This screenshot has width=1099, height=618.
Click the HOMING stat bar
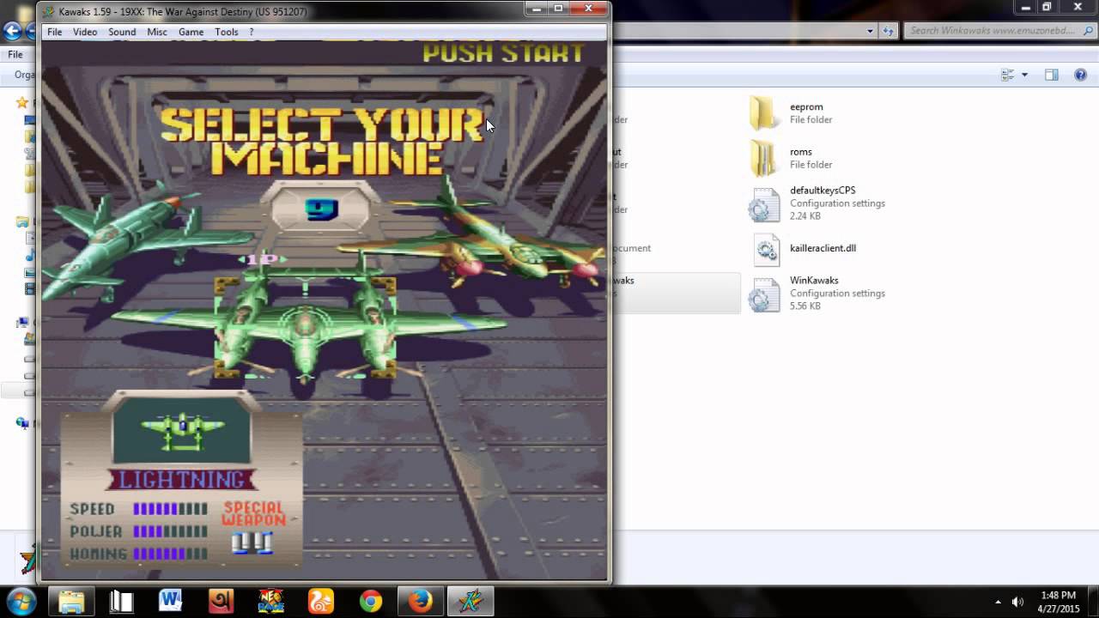point(170,554)
